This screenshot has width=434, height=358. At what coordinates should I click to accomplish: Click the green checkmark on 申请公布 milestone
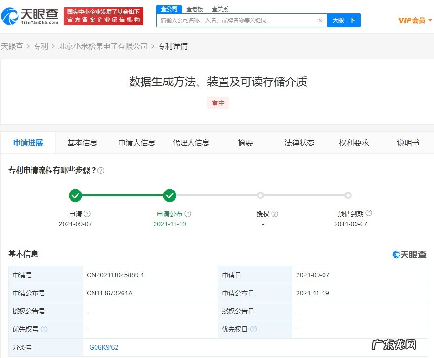(x=169, y=195)
